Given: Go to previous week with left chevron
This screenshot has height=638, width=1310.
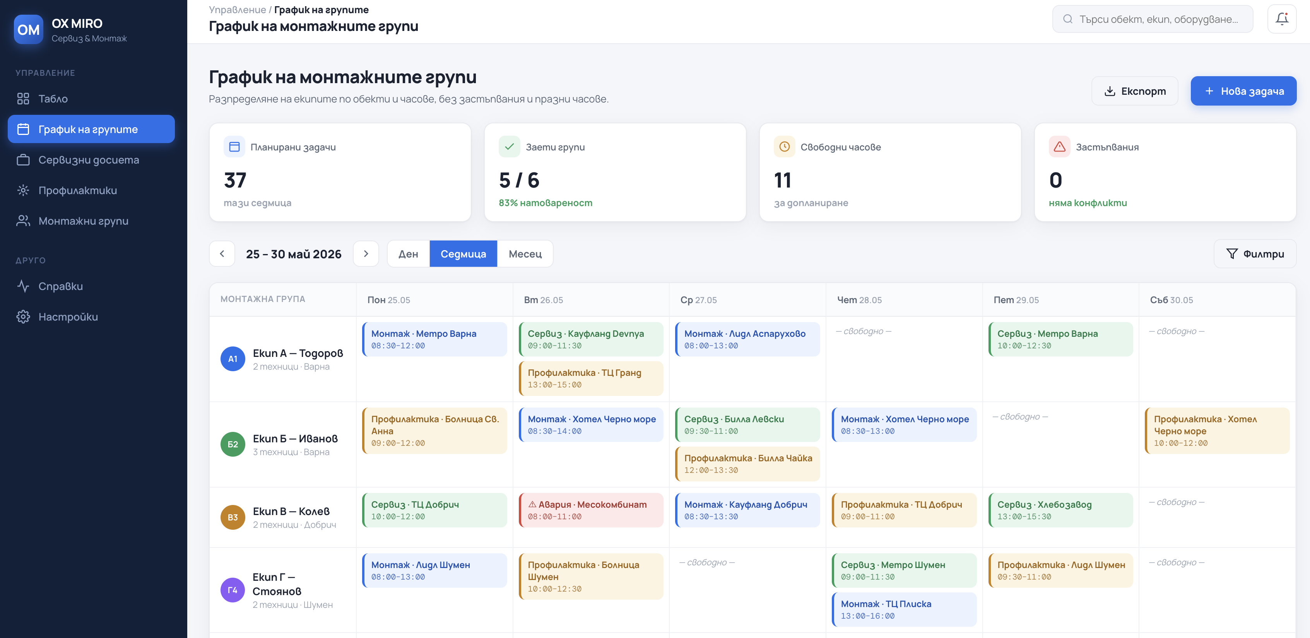Looking at the screenshot, I should pyautogui.click(x=222, y=254).
